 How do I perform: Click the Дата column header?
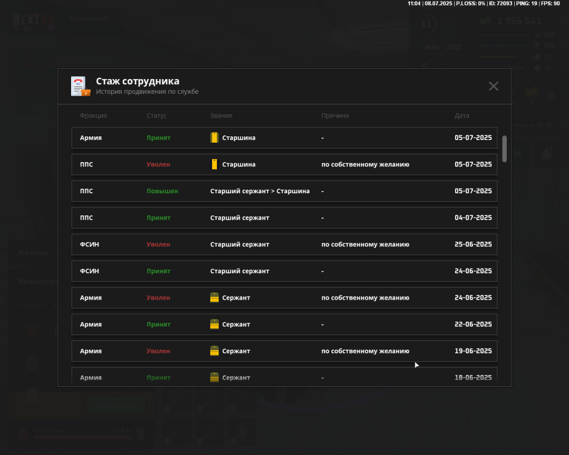tap(462, 115)
